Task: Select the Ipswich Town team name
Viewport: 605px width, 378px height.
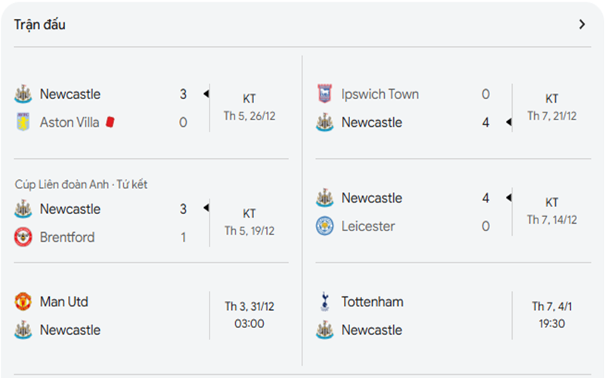Action: point(380,94)
